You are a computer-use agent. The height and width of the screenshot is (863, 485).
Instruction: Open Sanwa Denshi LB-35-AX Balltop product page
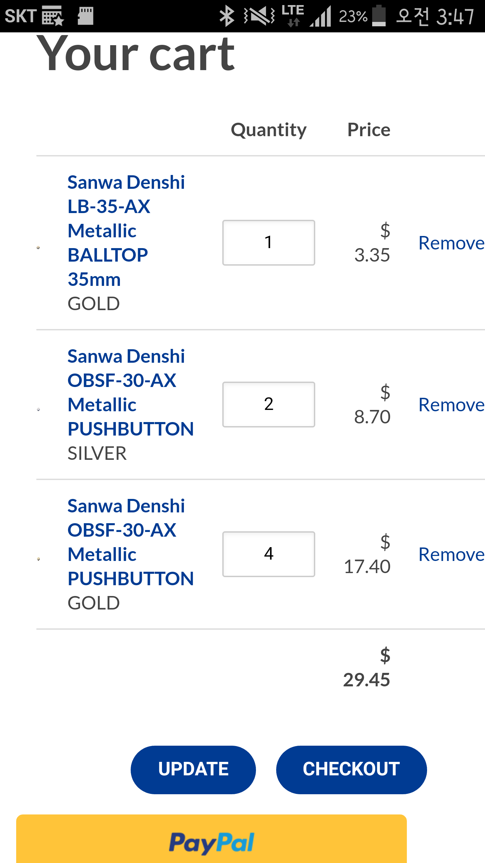point(126,231)
